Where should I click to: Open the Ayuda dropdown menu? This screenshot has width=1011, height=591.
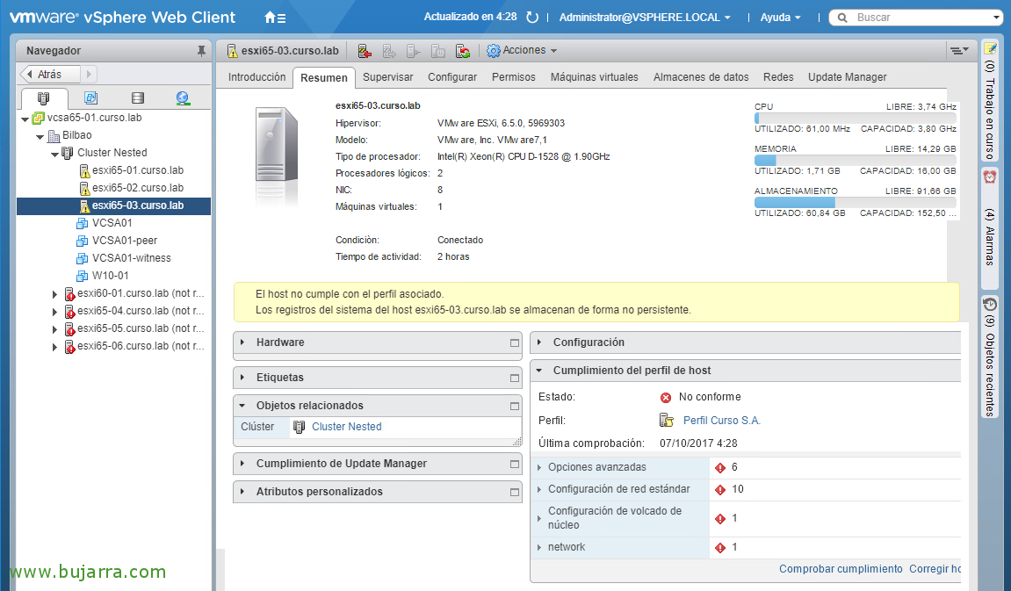coord(780,18)
